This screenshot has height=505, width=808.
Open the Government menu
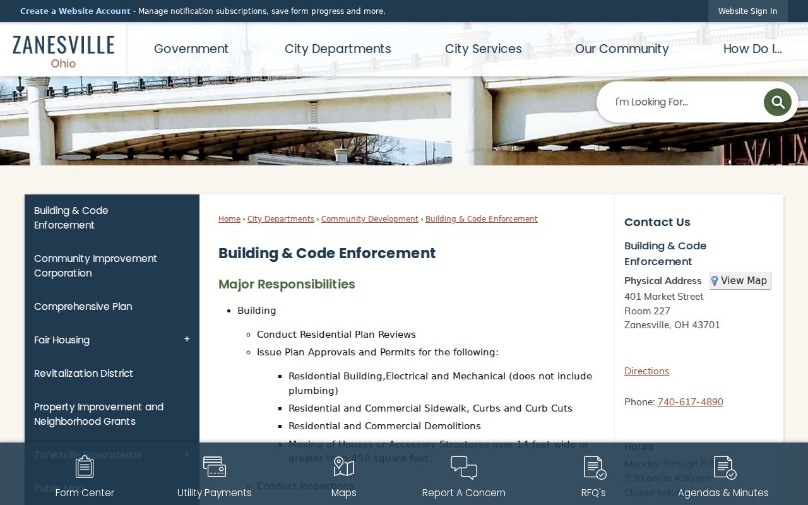pyautogui.click(x=191, y=49)
